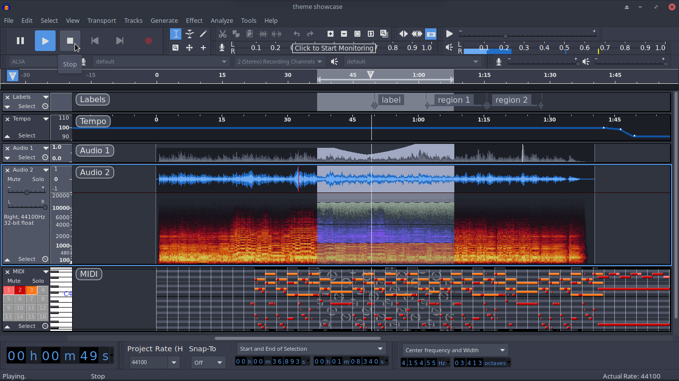This screenshot has height=381, width=679.
Task: Select the Envelope tool
Action: tap(189, 34)
